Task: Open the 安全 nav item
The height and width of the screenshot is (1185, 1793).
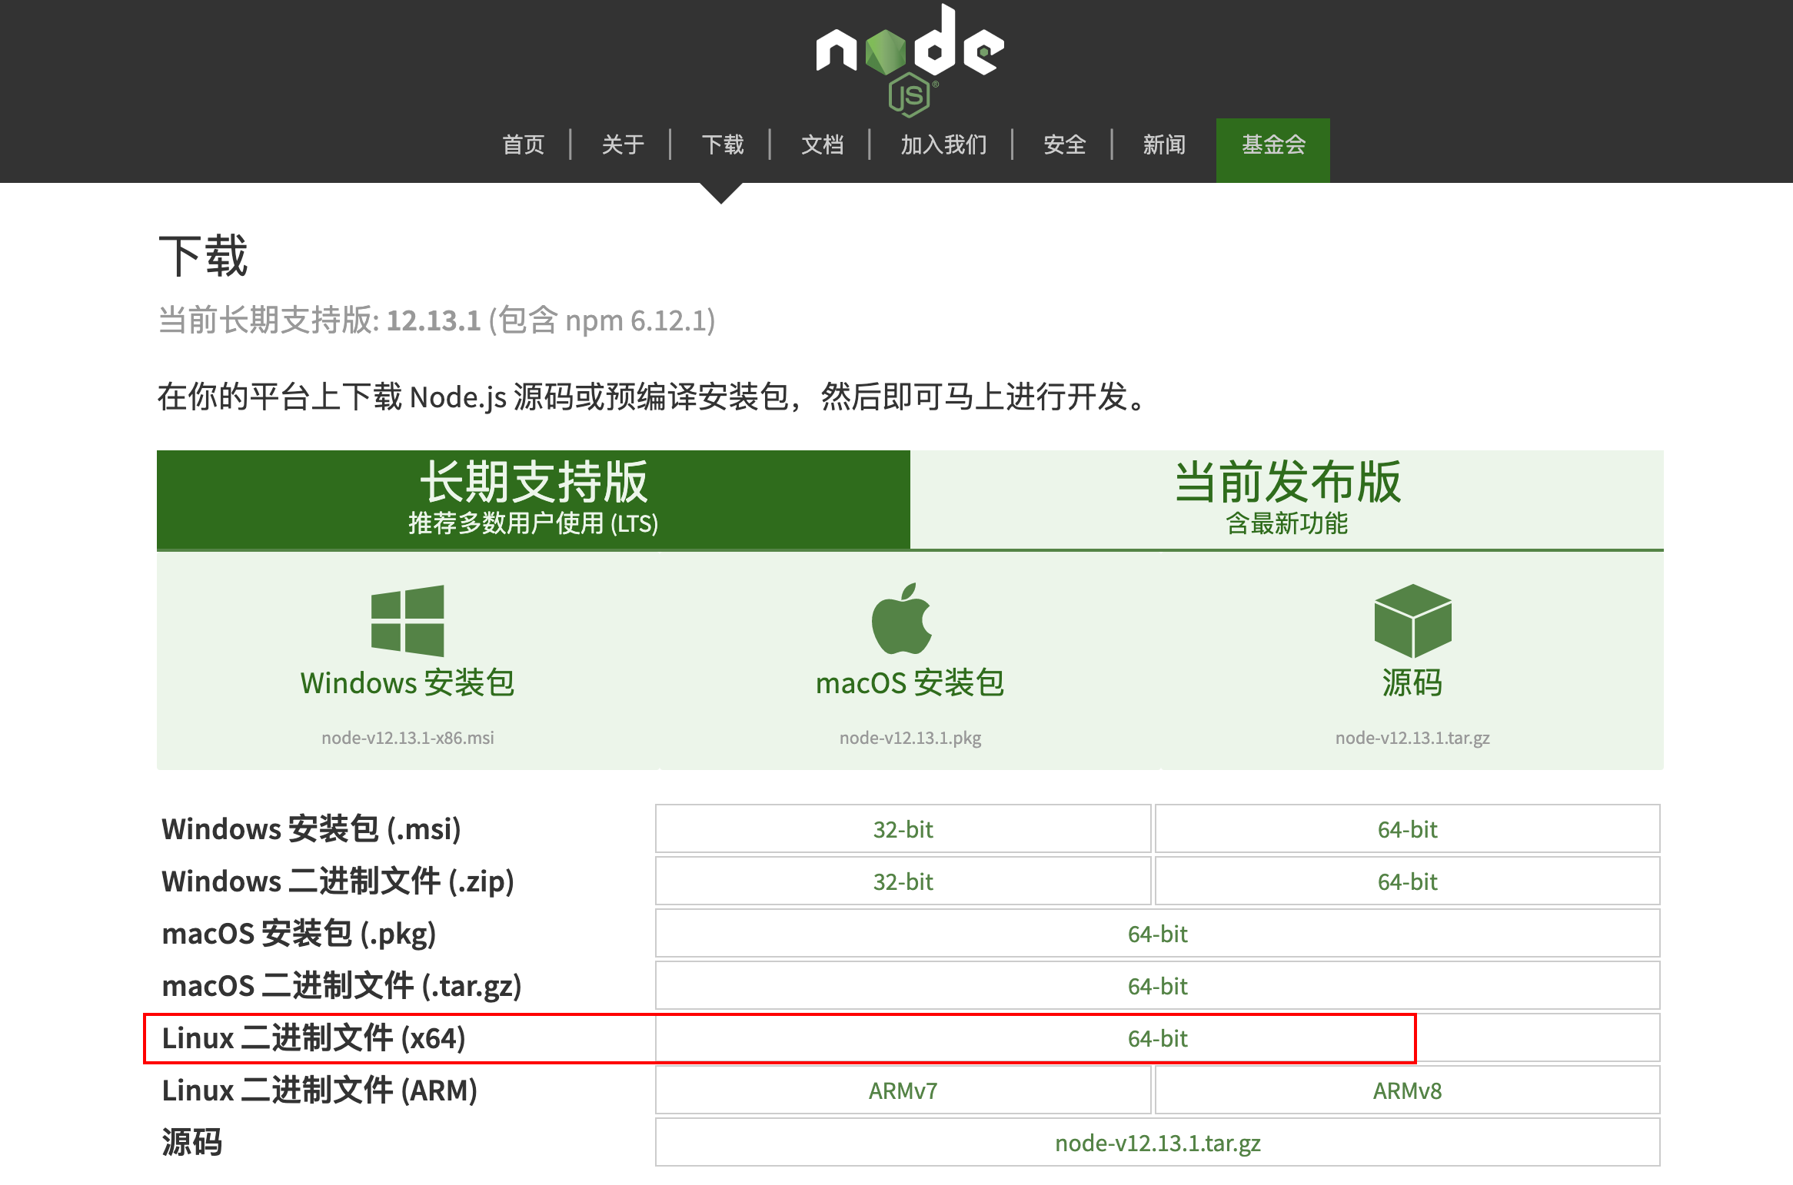Action: (1065, 144)
